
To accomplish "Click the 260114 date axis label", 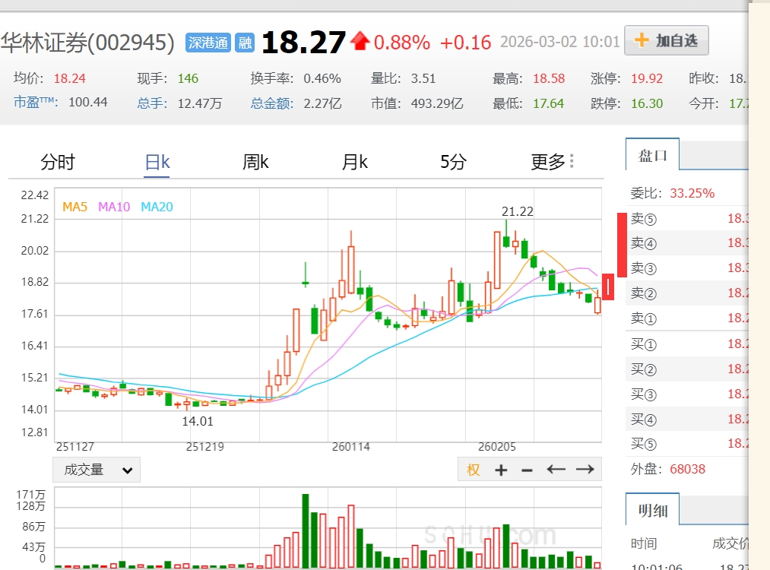I will point(350,447).
